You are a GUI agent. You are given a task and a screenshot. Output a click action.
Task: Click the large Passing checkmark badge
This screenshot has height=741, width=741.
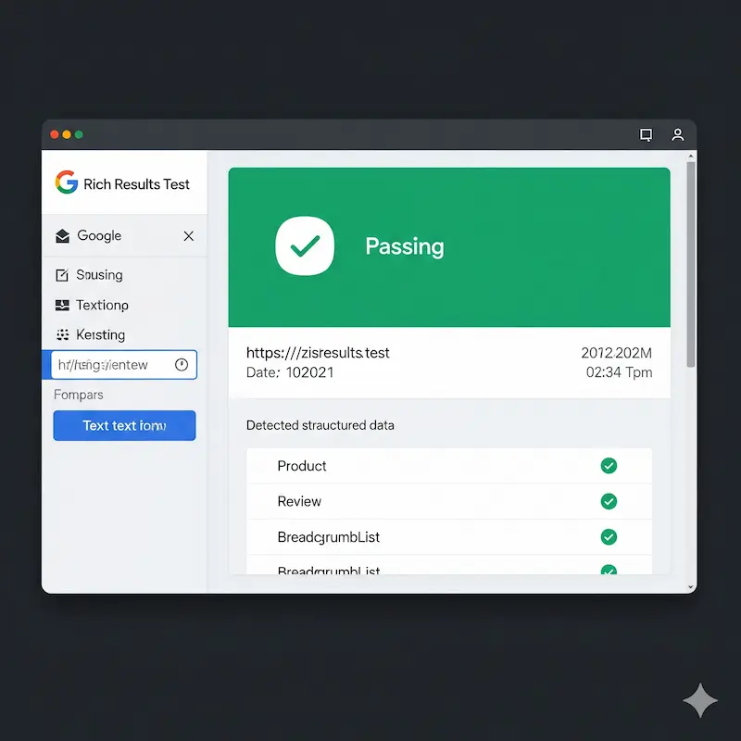pyautogui.click(x=304, y=246)
